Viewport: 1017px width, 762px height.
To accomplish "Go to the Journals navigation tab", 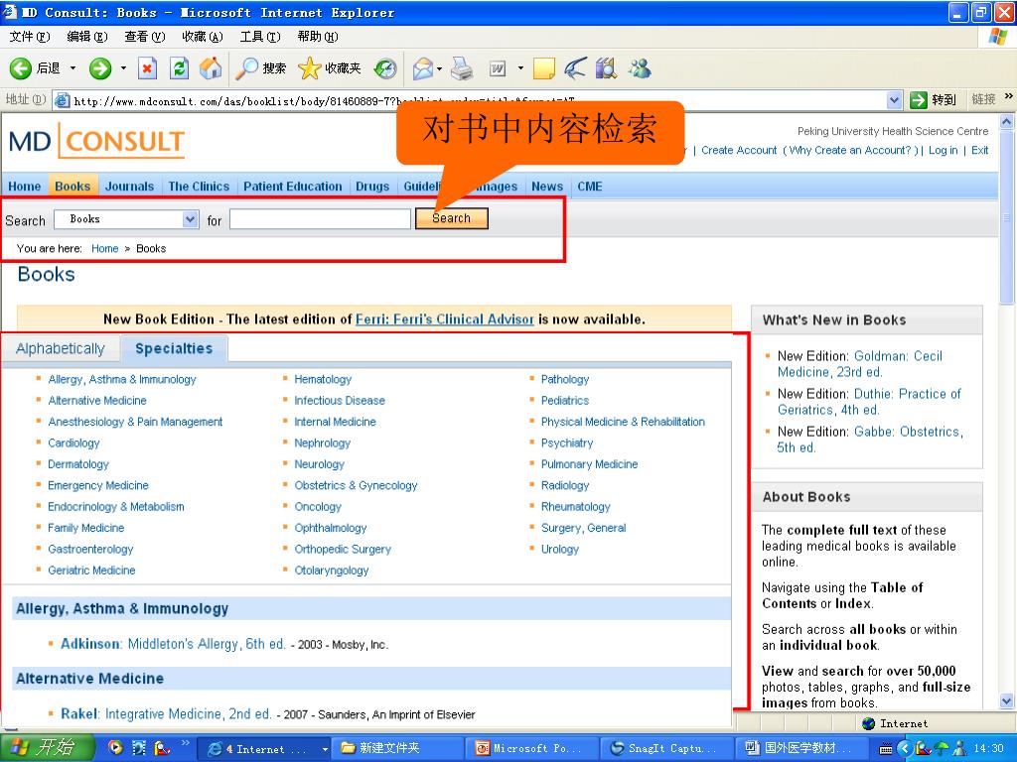I will tap(130, 186).
